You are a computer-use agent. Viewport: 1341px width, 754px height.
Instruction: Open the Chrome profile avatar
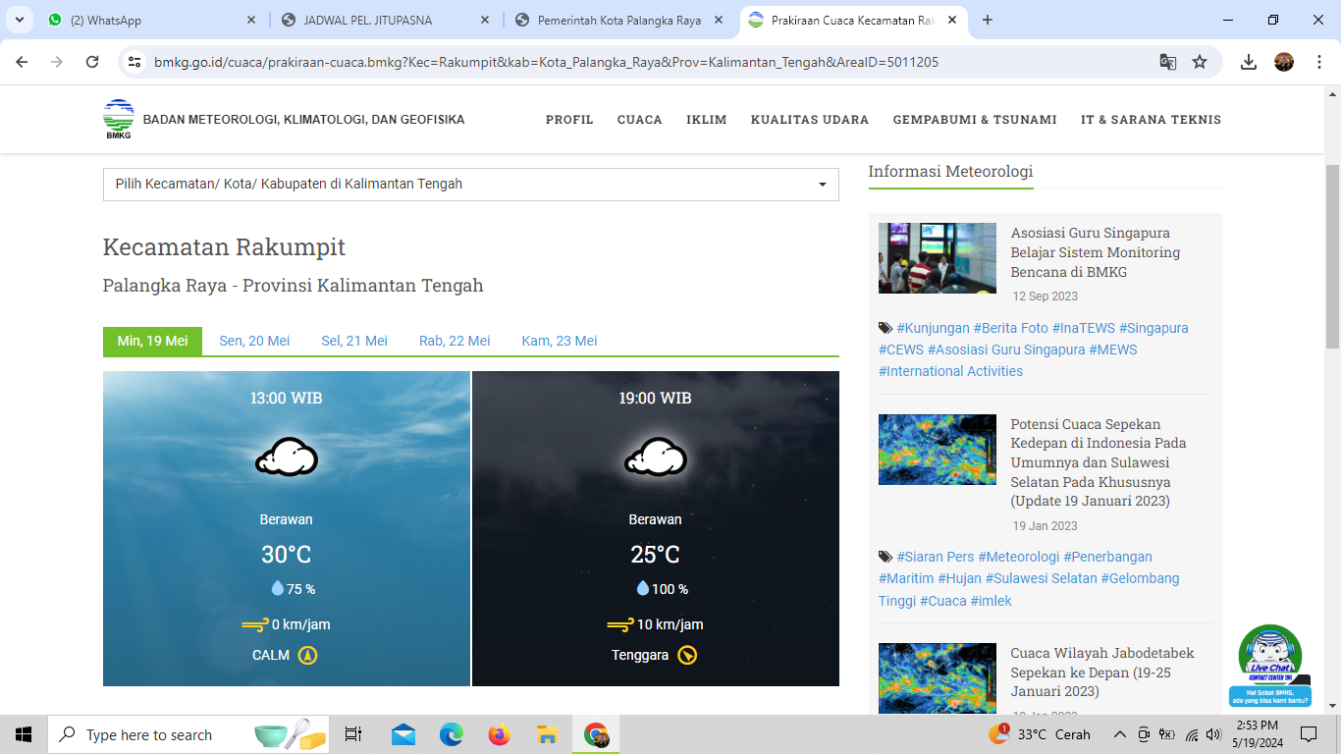[1284, 62]
